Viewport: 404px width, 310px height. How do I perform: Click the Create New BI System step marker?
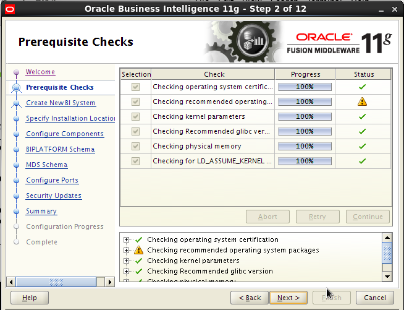tap(16, 103)
